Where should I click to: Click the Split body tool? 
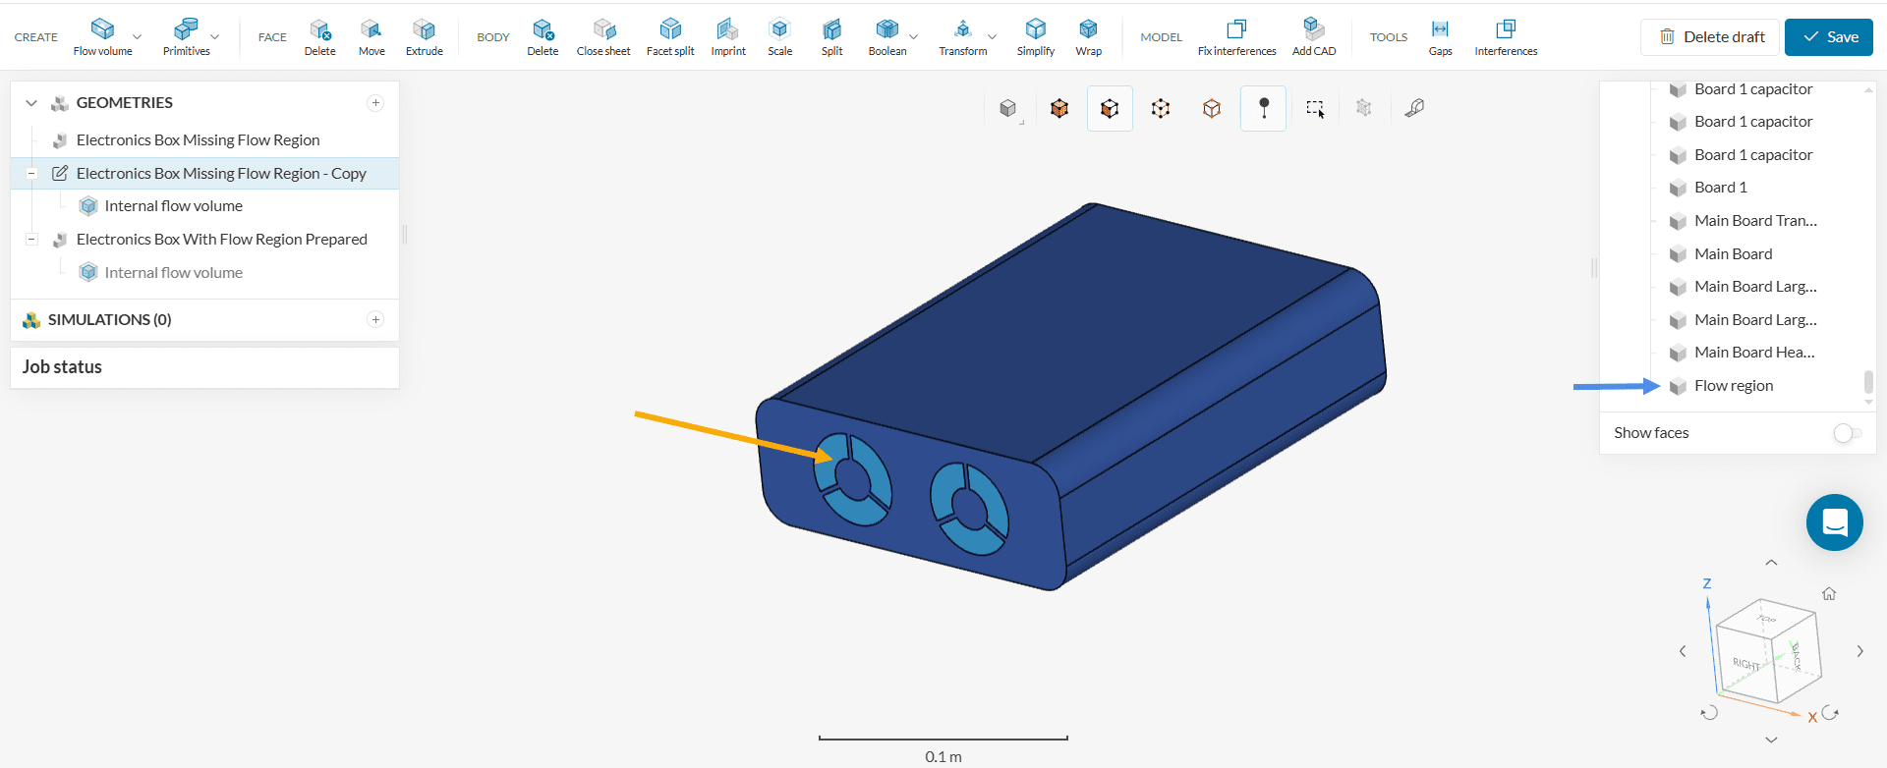831,37
